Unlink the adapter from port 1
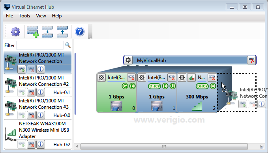268x153 pixels. (172, 77)
